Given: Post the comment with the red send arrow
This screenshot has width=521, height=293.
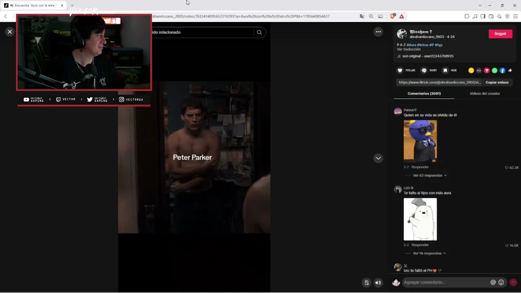Looking at the screenshot, I should point(513,282).
